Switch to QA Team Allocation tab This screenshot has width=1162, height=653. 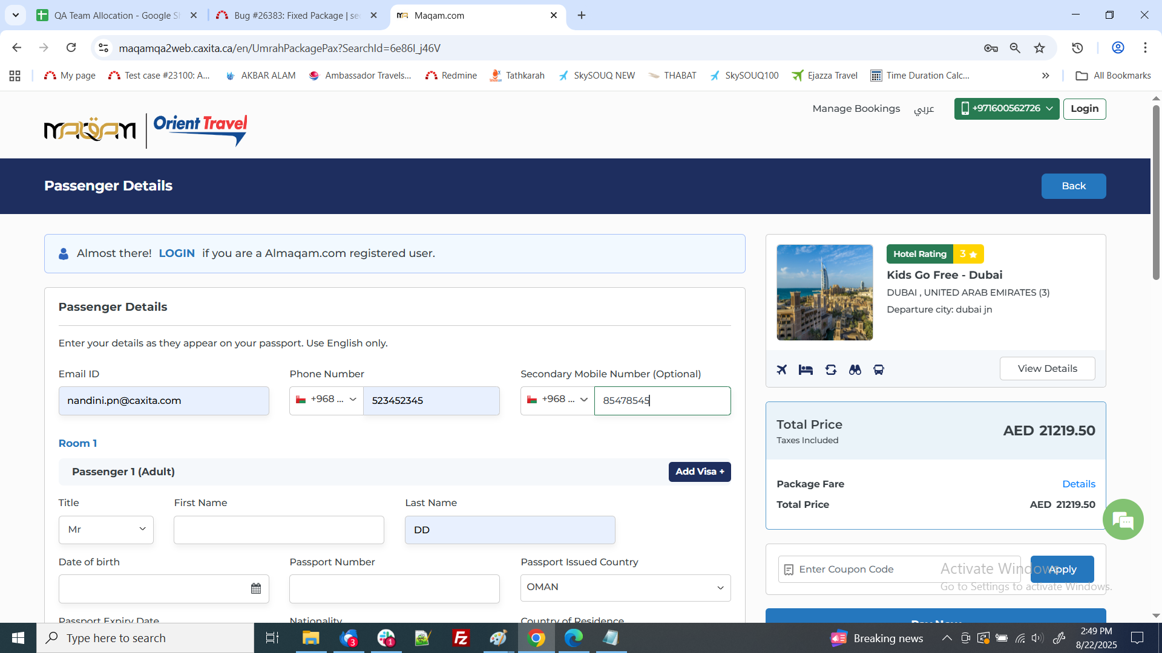pyautogui.click(x=116, y=15)
